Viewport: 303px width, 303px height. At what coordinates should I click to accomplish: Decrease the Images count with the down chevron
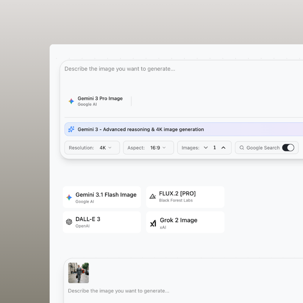(206, 148)
